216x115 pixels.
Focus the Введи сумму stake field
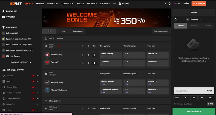pos(194,91)
